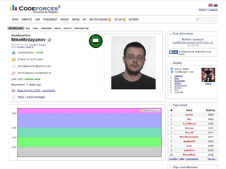Click the 3580 rating cell
226x169 pixels.
click(x=211, y=115)
